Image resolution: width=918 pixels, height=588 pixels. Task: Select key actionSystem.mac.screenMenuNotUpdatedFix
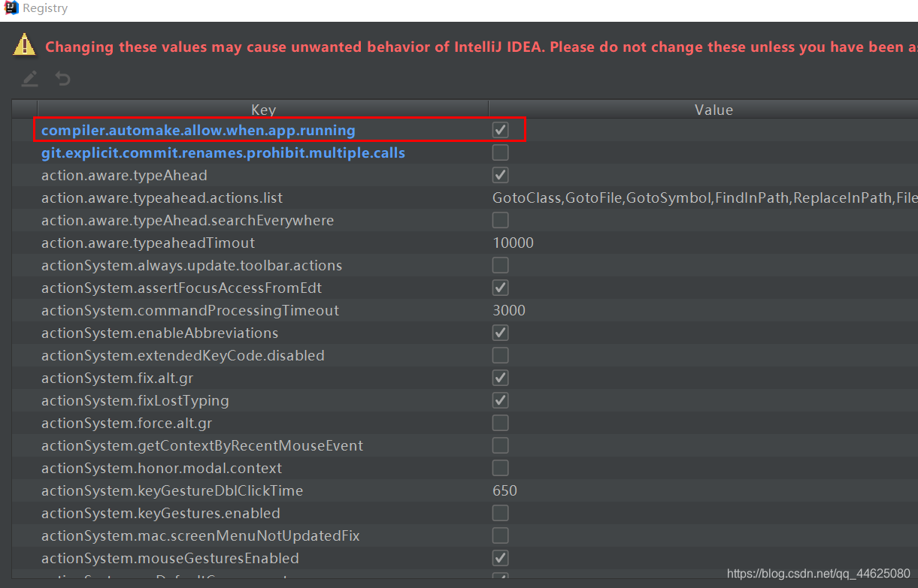(201, 535)
